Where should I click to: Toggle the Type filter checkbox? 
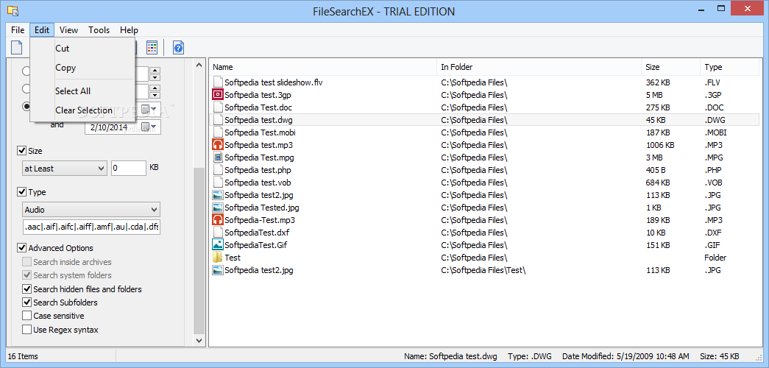pos(21,192)
